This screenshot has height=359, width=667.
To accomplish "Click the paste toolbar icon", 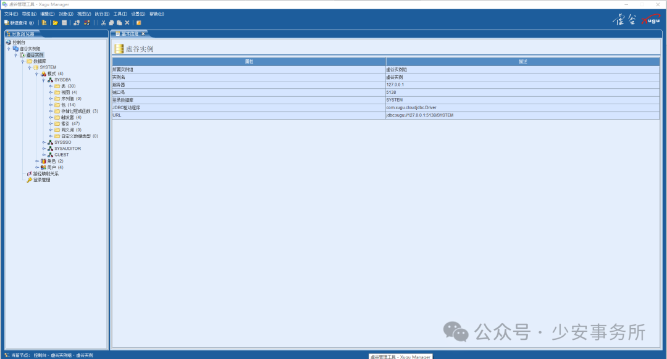I will click(x=119, y=23).
